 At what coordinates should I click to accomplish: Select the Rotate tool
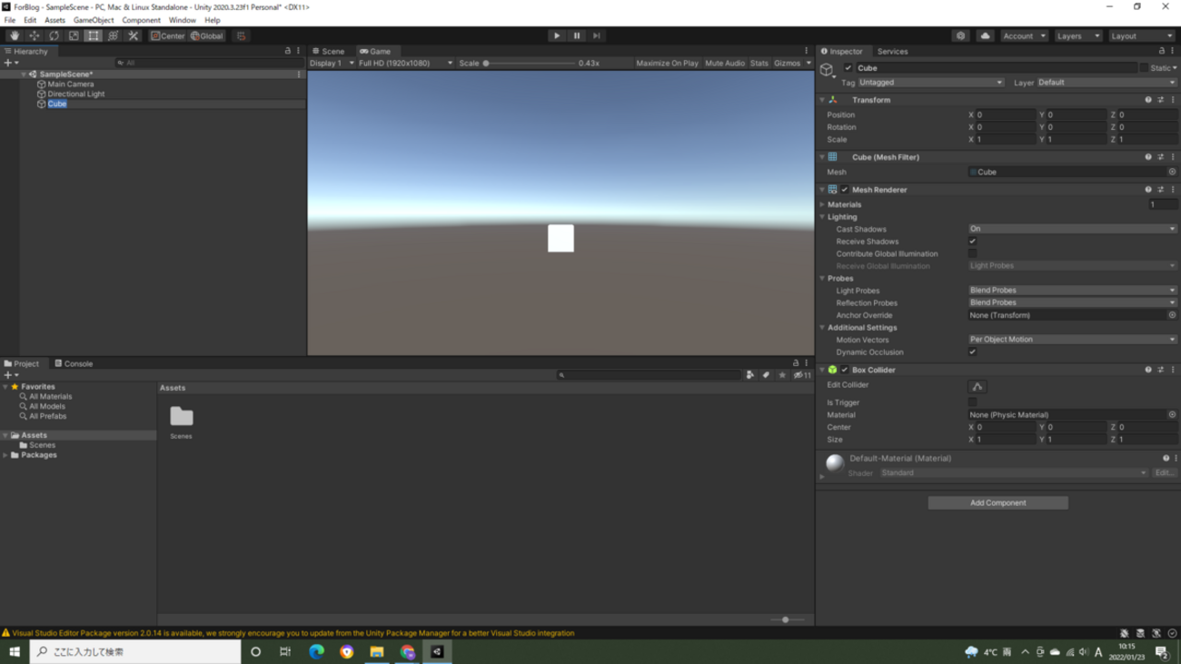coord(54,35)
